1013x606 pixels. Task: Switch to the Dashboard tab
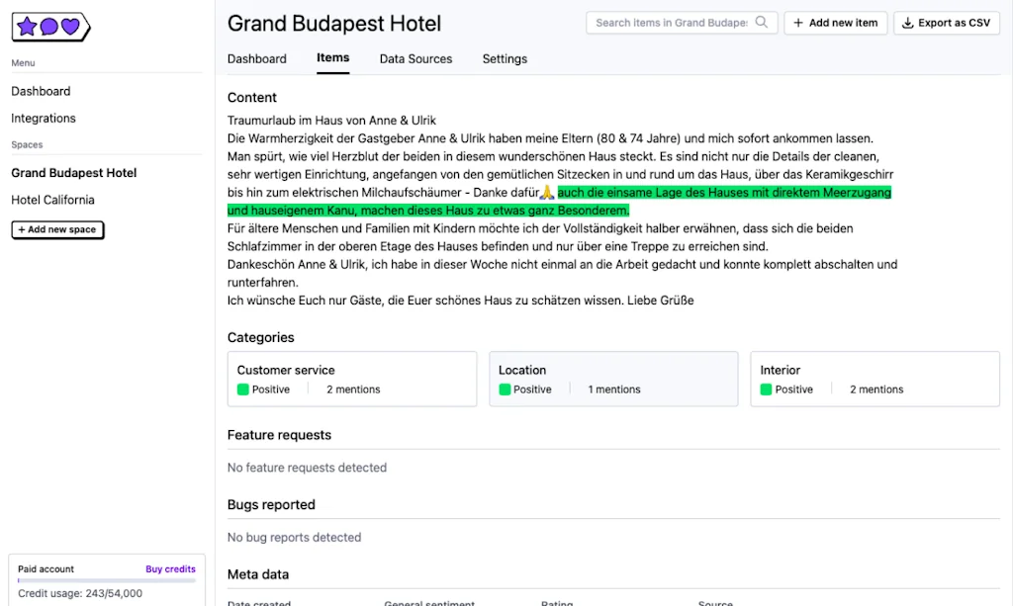257,59
